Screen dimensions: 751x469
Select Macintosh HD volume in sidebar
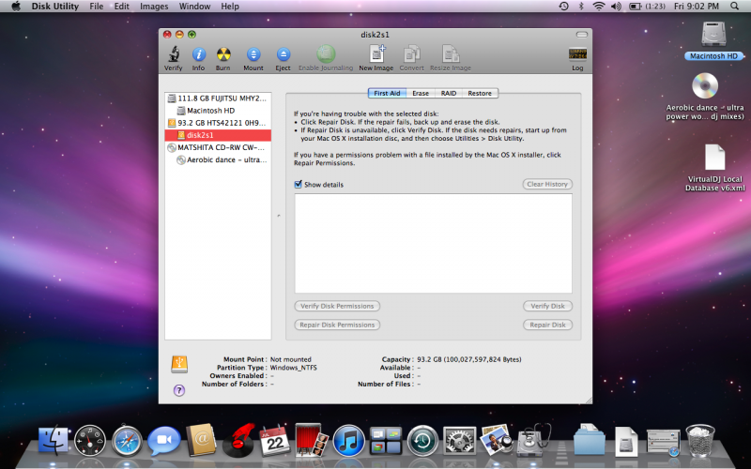tap(218, 111)
